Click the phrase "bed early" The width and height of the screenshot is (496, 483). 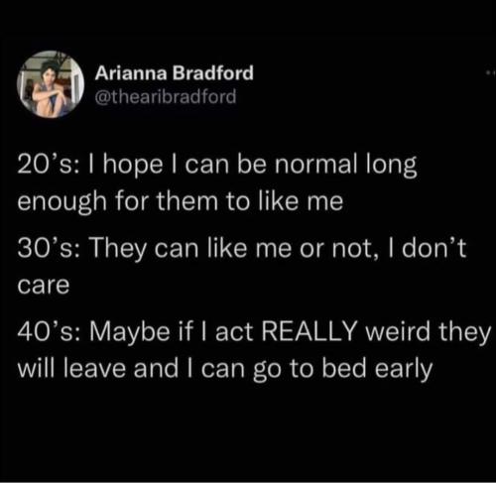pos(377,370)
